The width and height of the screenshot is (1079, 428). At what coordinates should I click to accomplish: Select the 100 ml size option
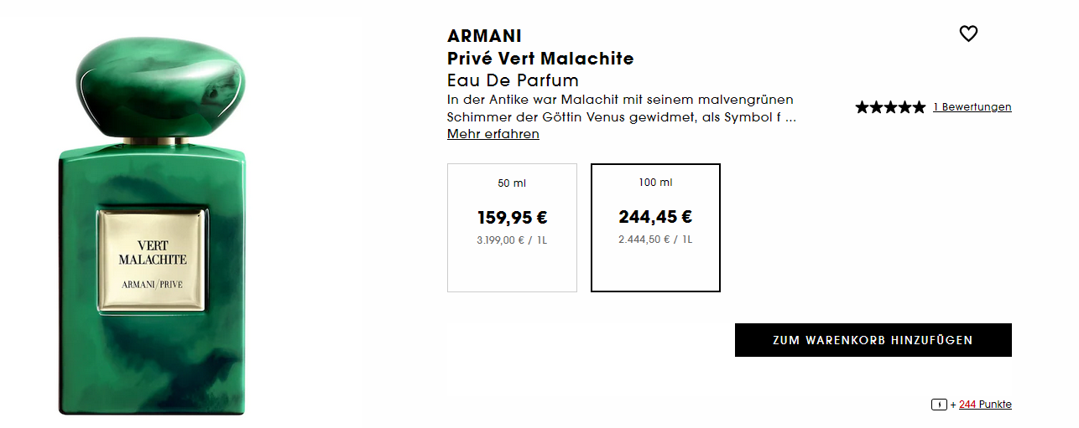[655, 228]
